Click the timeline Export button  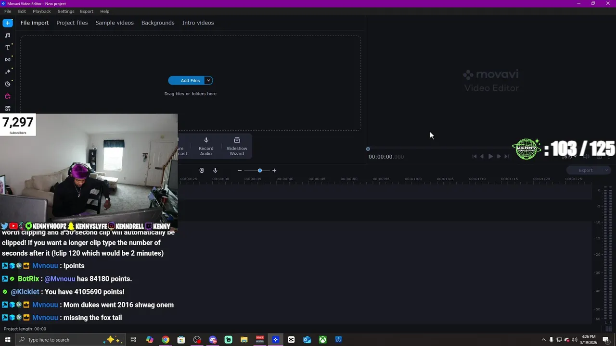point(585,170)
